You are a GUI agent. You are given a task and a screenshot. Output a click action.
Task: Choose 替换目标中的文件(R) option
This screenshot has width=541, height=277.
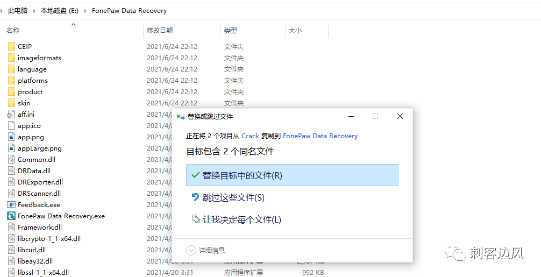(x=292, y=175)
